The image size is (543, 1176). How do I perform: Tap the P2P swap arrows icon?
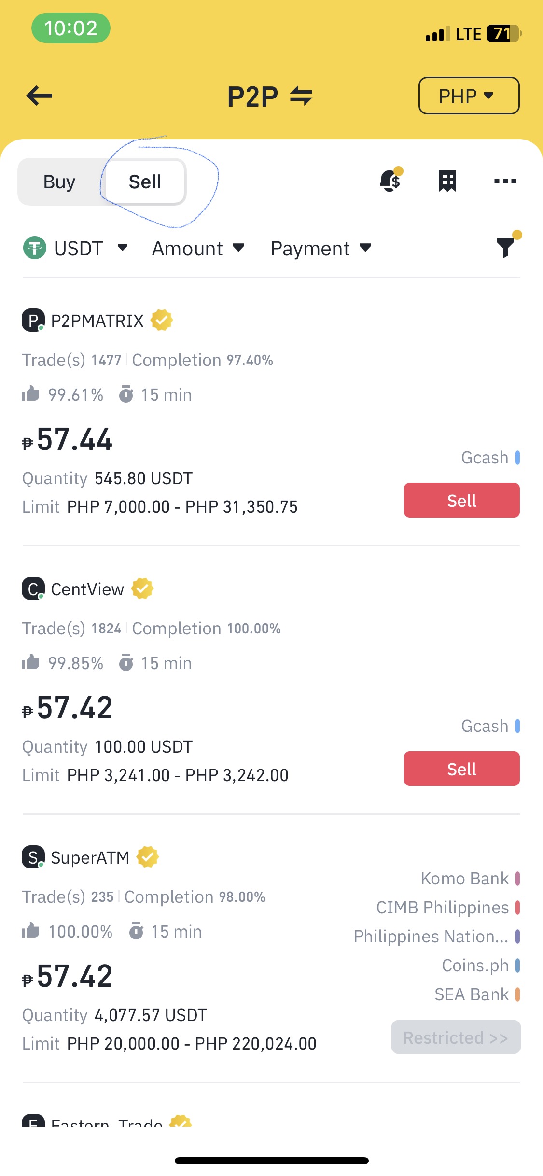[x=301, y=96]
